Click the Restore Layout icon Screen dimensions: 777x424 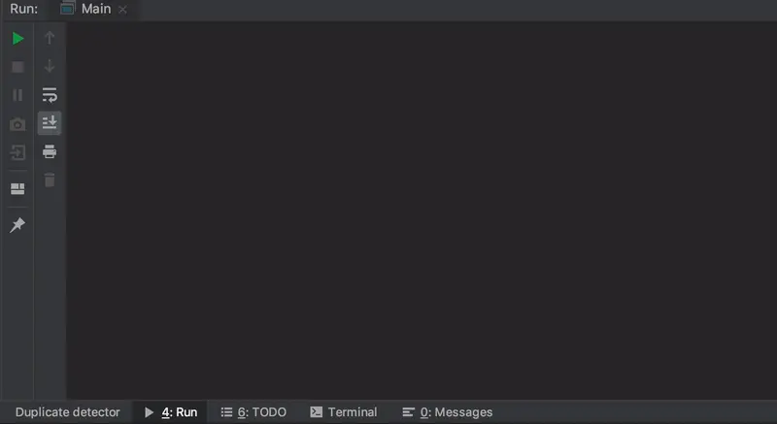17,188
